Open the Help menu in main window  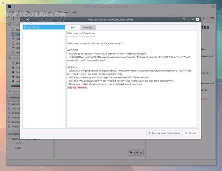click(74, 12)
